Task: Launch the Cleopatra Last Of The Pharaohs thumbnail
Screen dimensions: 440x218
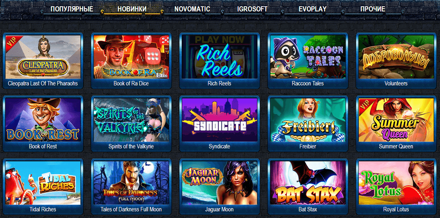Action: 43,57
